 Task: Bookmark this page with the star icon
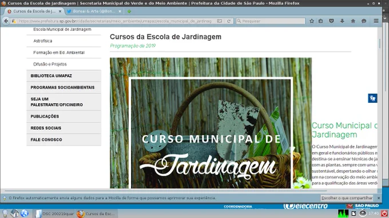(312, 21)
